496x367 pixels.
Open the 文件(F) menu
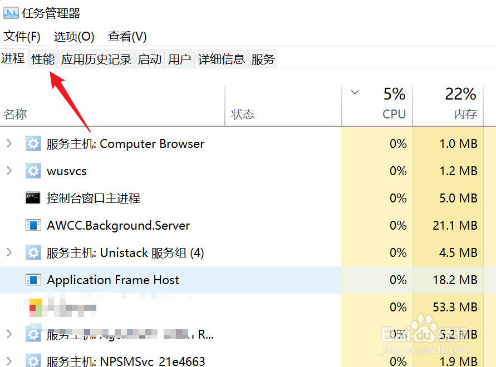tap(22, 37)
